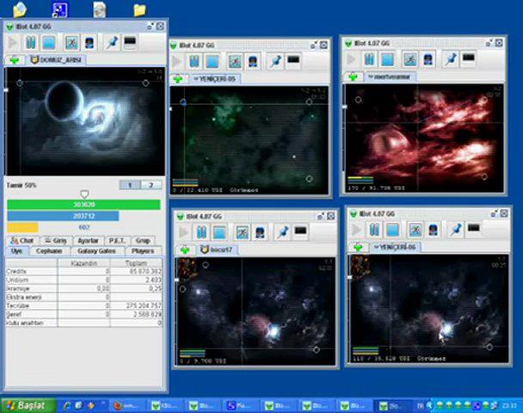
Task: Click the green hit points bar
Action: pyautogui.click(x=83, y=205)
